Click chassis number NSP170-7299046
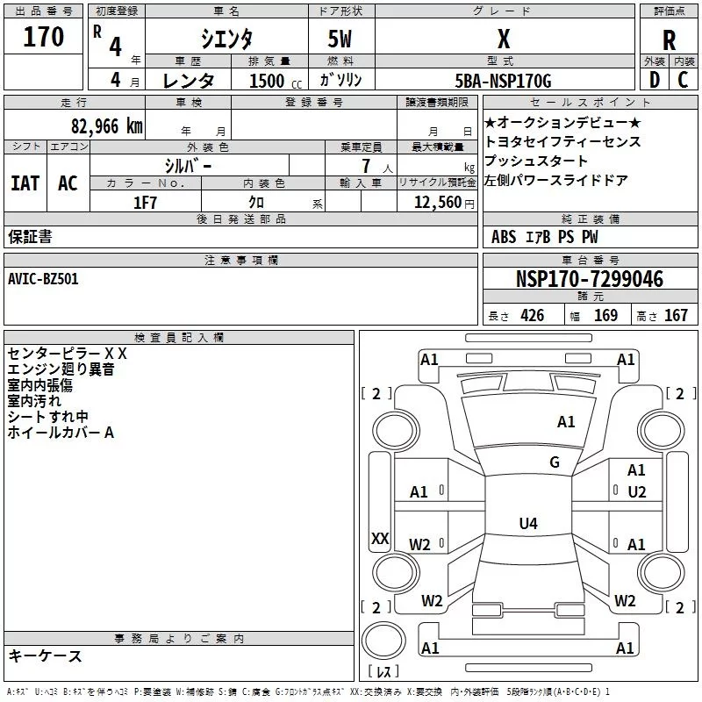 pos(590,279)
